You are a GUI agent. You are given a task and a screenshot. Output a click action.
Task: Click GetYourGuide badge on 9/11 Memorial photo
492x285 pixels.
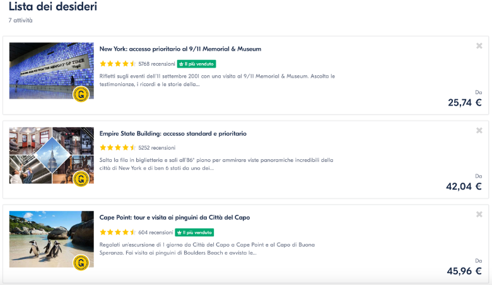[81, 95]
